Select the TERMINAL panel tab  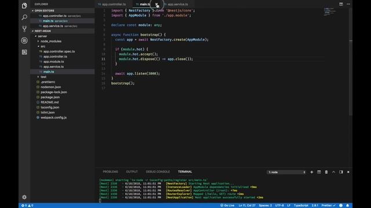tap(185, 172)
